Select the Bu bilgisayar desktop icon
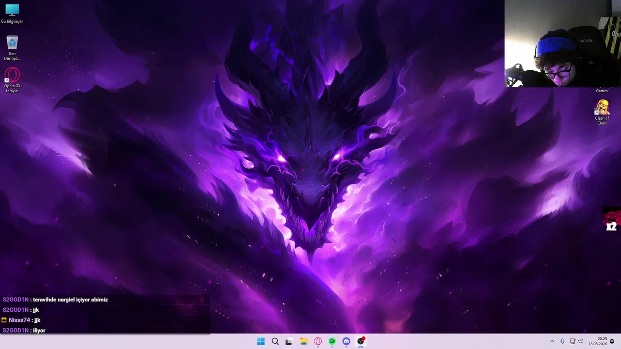The height and width of the screenshot is (349, 621). point(12,14)
